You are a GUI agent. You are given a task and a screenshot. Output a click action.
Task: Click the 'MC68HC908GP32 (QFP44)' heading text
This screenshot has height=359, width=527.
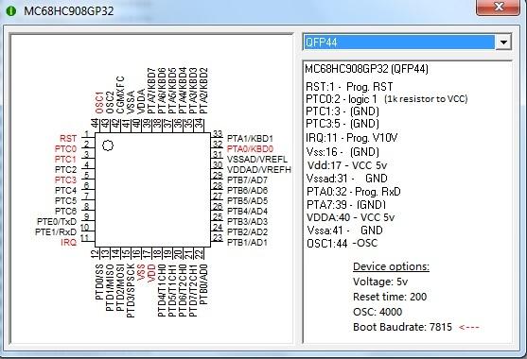click(367, 69)
